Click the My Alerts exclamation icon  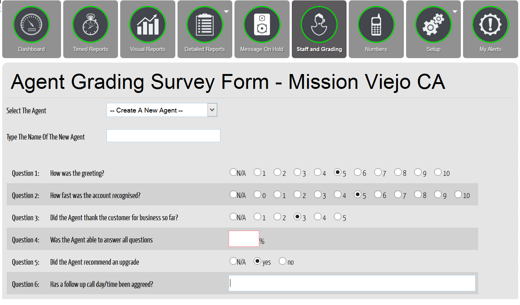tap(490, 25)
